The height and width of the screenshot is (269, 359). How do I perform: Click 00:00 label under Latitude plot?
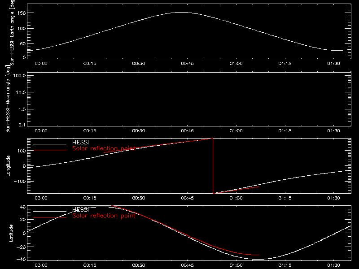41,265
